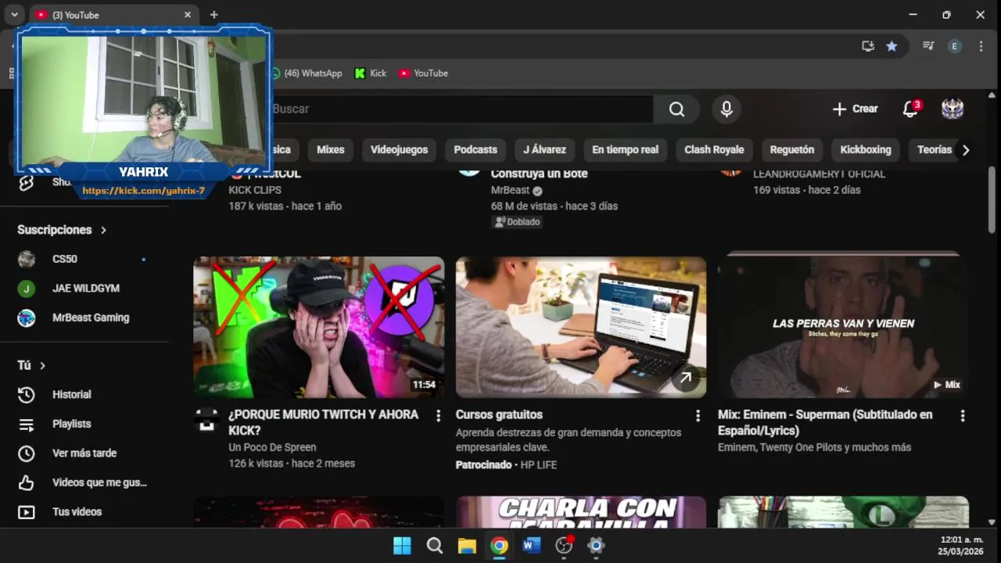Open Ver más tarde in sidebar
The height and width of the screenshot is (563, 1001).
tap(84, 454)
